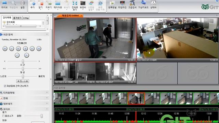Click the fast forward playback button
219x123 pixels.
tap(39, 49)
